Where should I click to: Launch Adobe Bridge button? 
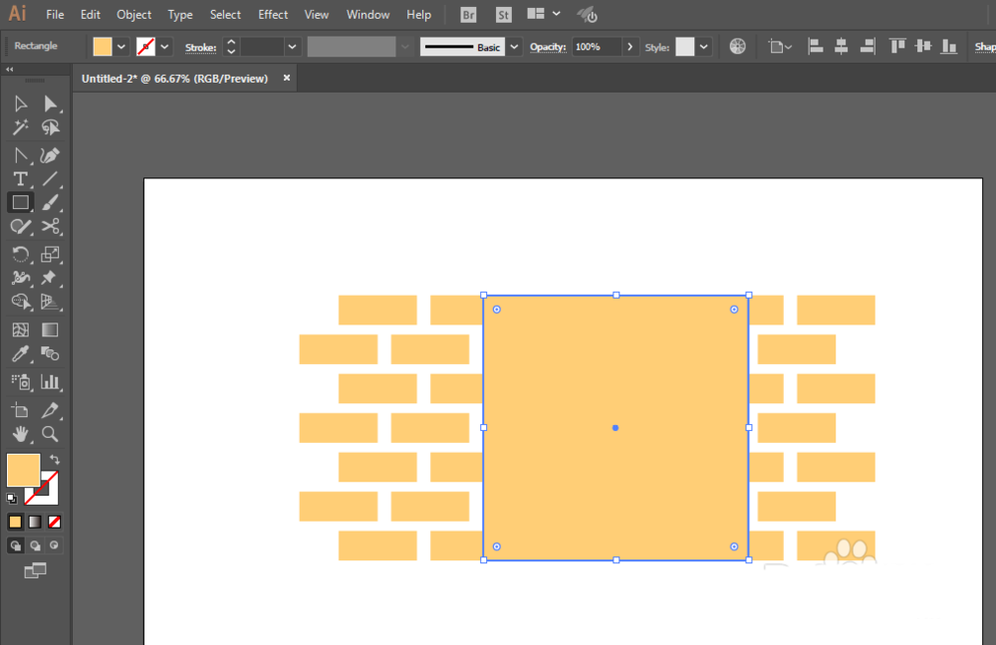pyautogui.click(x=468, y=15)
